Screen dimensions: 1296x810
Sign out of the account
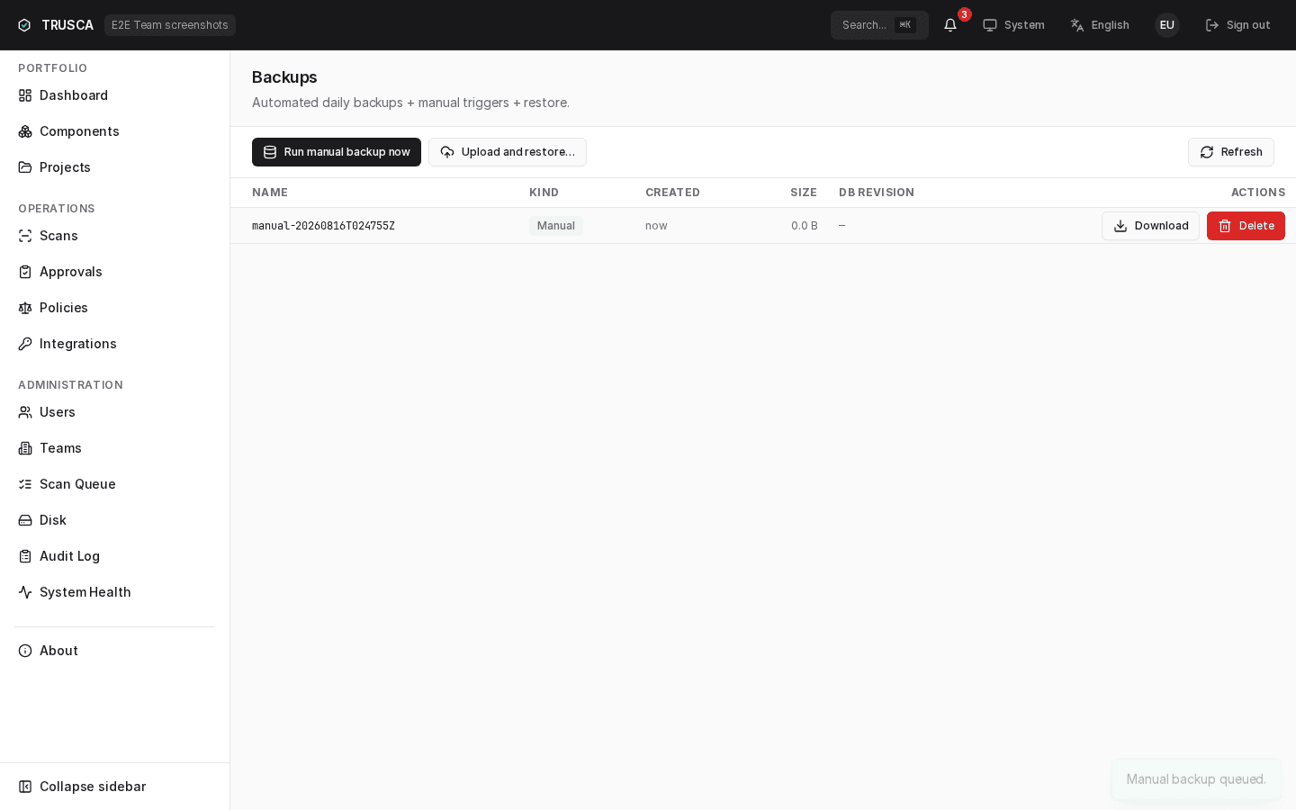pos(1237,25)
